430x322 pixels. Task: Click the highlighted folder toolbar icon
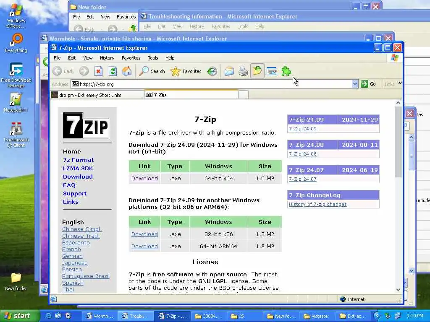tap(257, 71)
